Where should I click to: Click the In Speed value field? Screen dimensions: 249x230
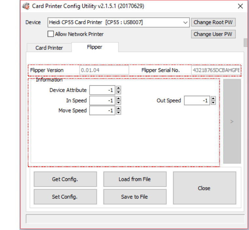coord(102,101)
